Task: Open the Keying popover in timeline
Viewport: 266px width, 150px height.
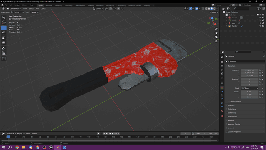Action: point(20,133)
